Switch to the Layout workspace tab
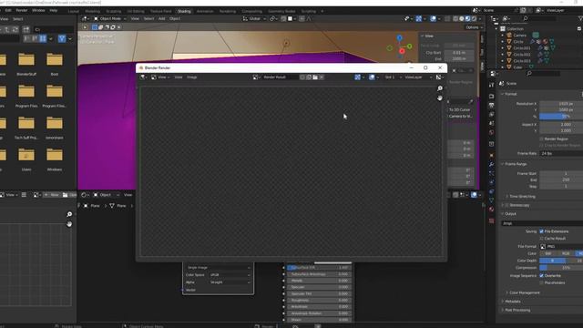 pyautogui.click(x=73, y=11)
